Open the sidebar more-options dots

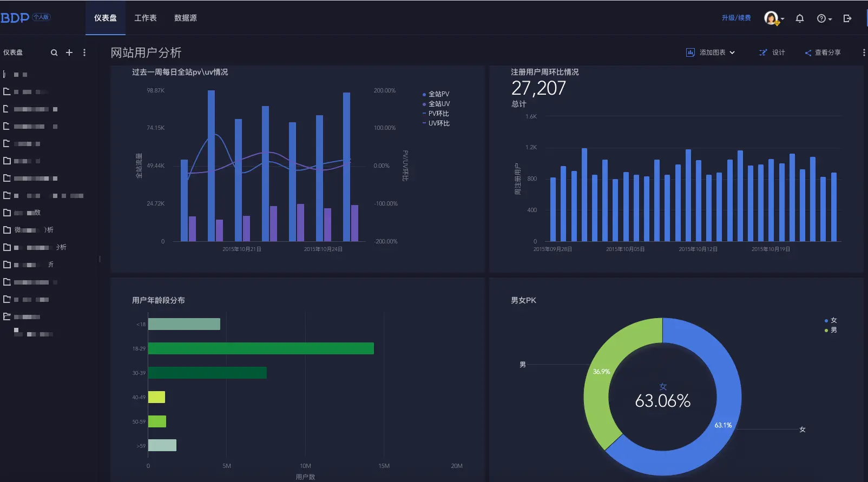click(84, 52)
